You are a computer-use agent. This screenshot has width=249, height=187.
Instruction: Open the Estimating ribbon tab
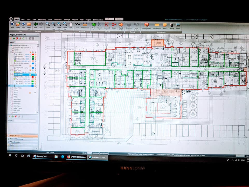(x=42, y=19)
